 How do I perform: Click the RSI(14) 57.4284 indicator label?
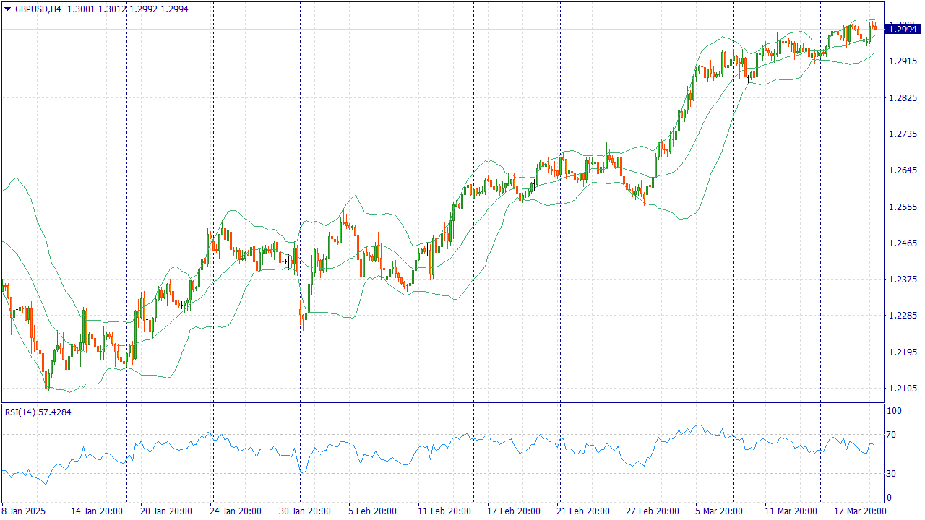(38, 412)
